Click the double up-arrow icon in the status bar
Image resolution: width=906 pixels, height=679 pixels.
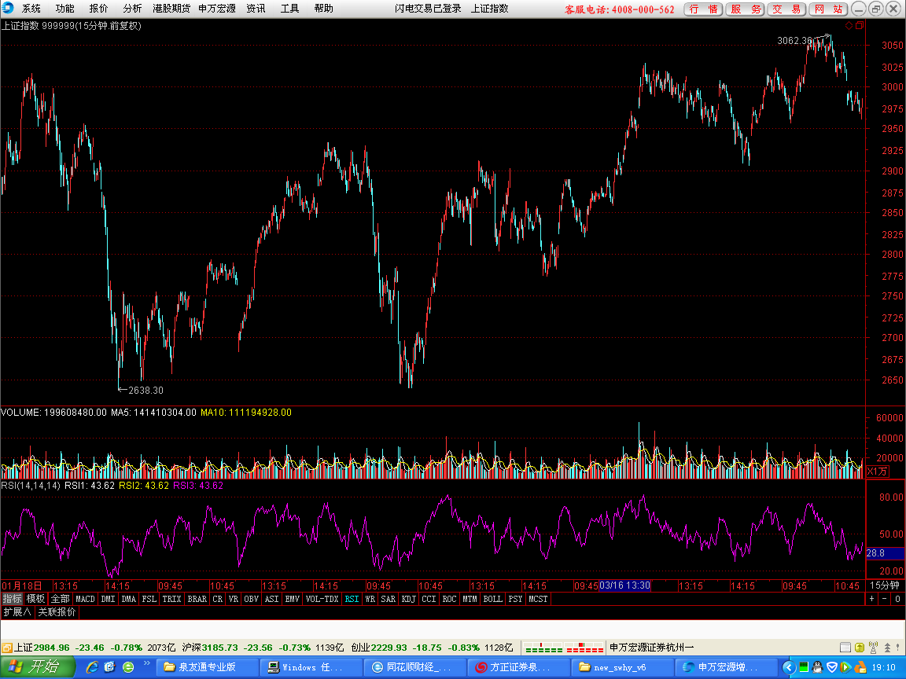pos(887,648)
